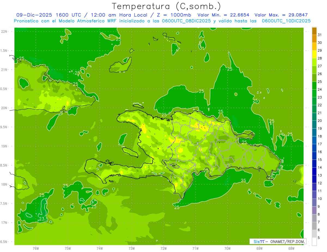Click the "71W" longitude label
The image size is (327, 252).
pyautogui.click(x=195, y=248)
